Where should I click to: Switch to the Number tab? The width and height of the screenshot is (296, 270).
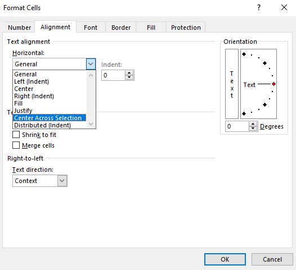point(19,28)
